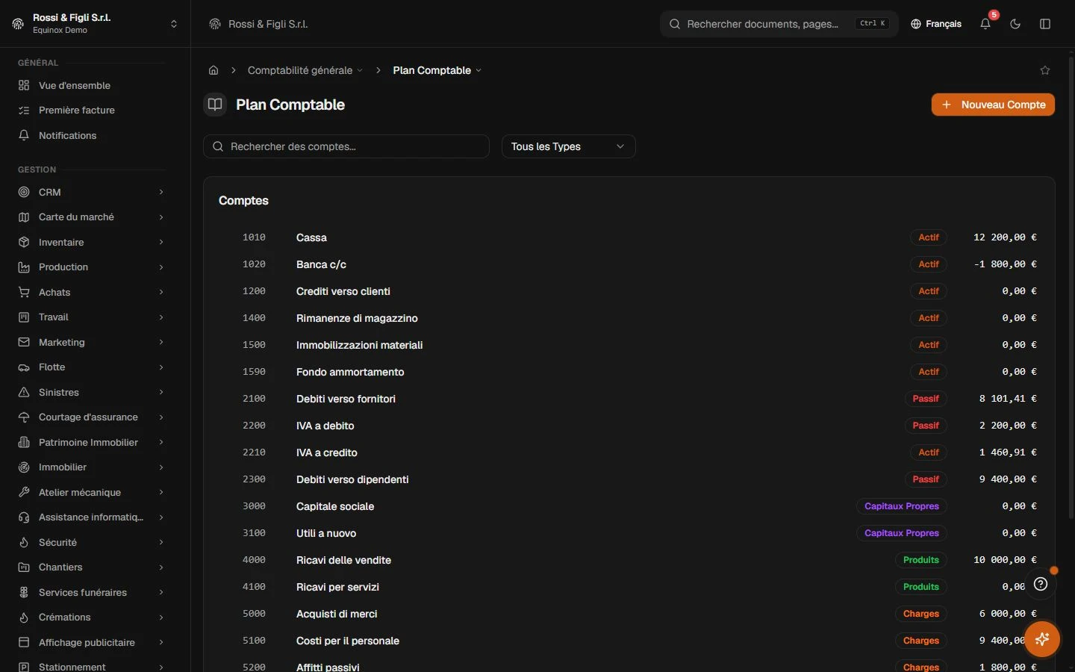Open the Tous les Types dropdown
The height and width of the screenshot is (672, 1075).
[568, 146]
